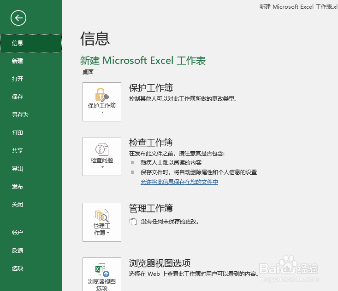Click the 浏览器视图选项 Excel globe icon
Screen dimensions: 338x291
tap(102, 270)
